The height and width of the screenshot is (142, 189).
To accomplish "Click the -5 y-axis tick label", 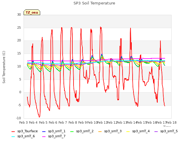I will (19, 105).
